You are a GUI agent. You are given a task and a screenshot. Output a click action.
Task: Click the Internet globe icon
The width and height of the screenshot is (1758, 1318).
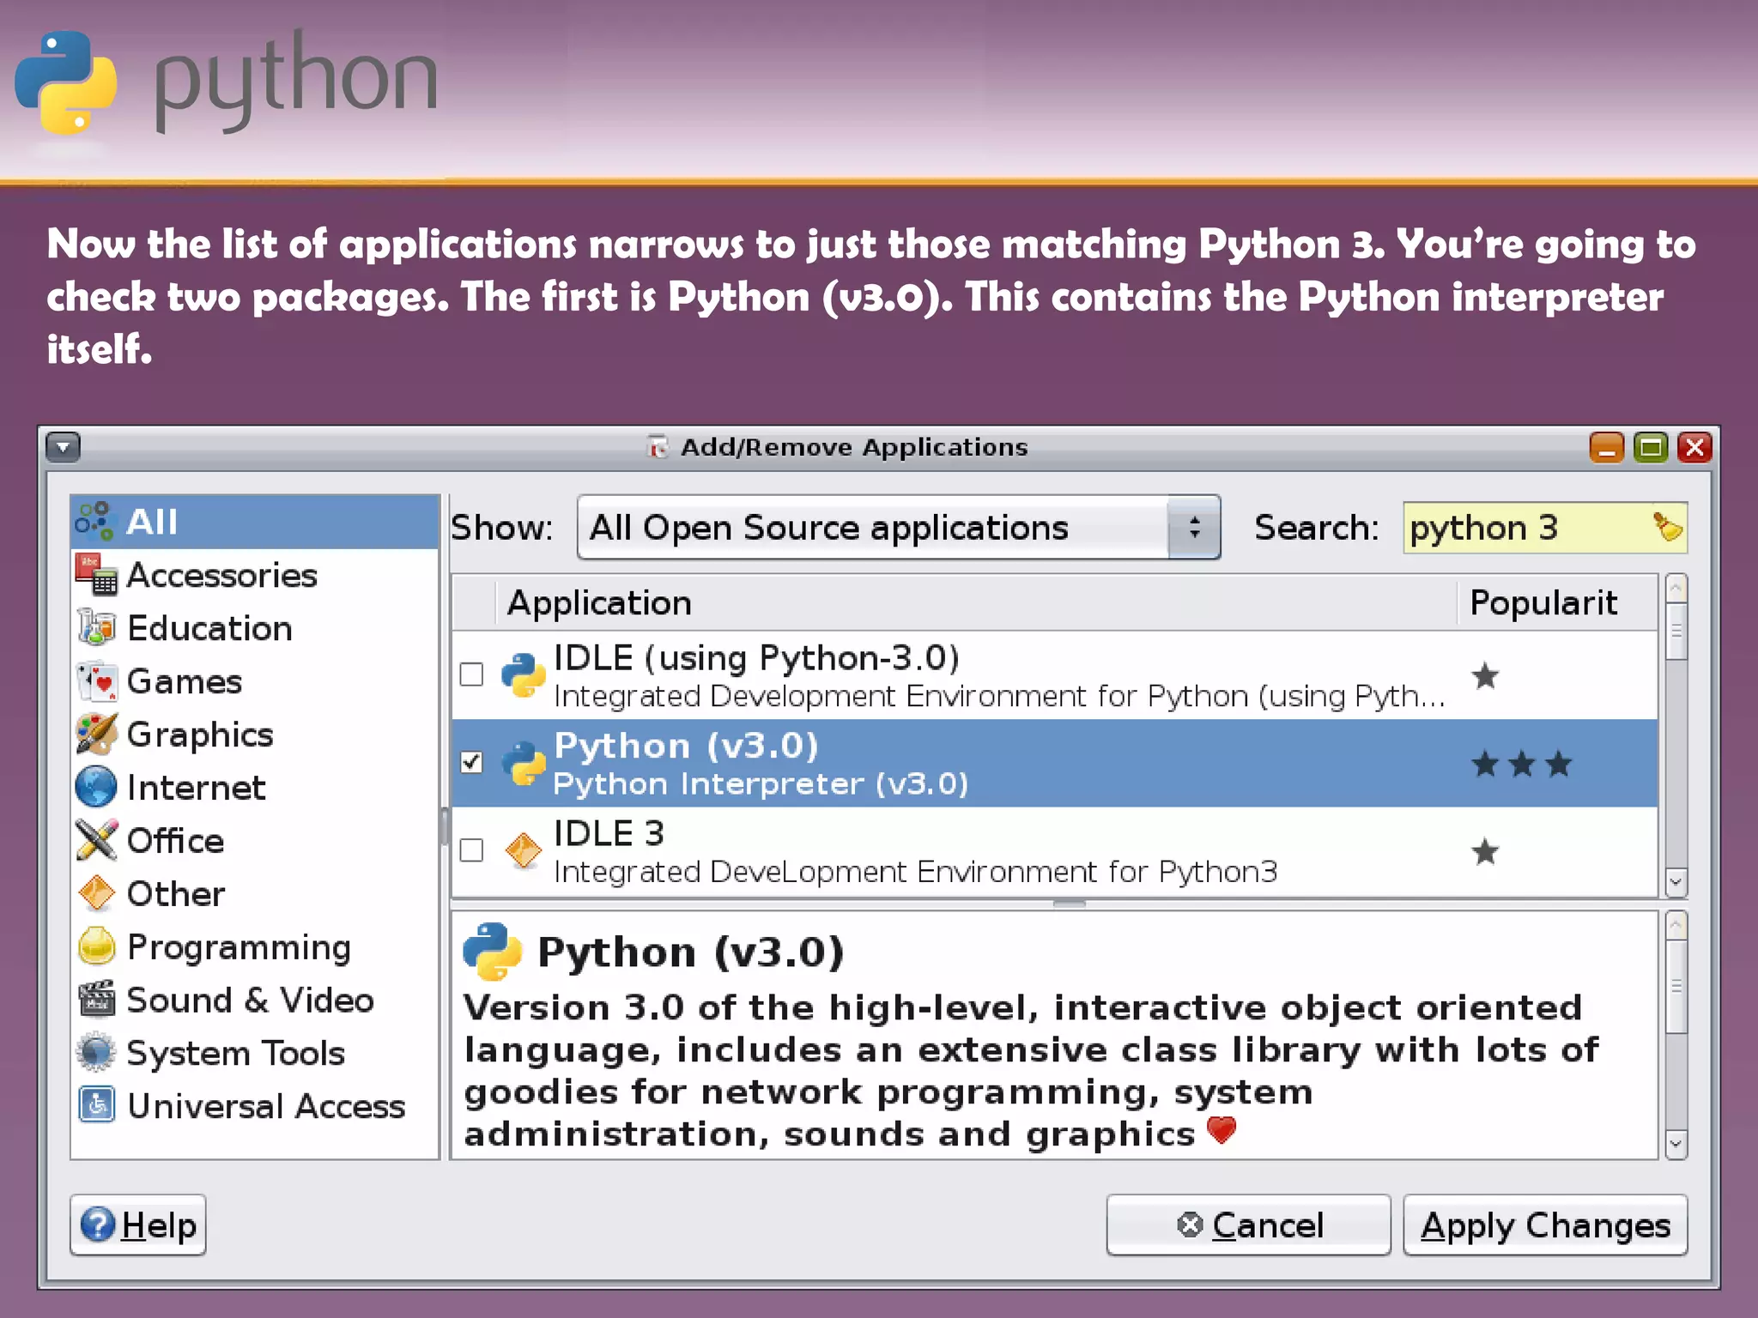point(96,787)
